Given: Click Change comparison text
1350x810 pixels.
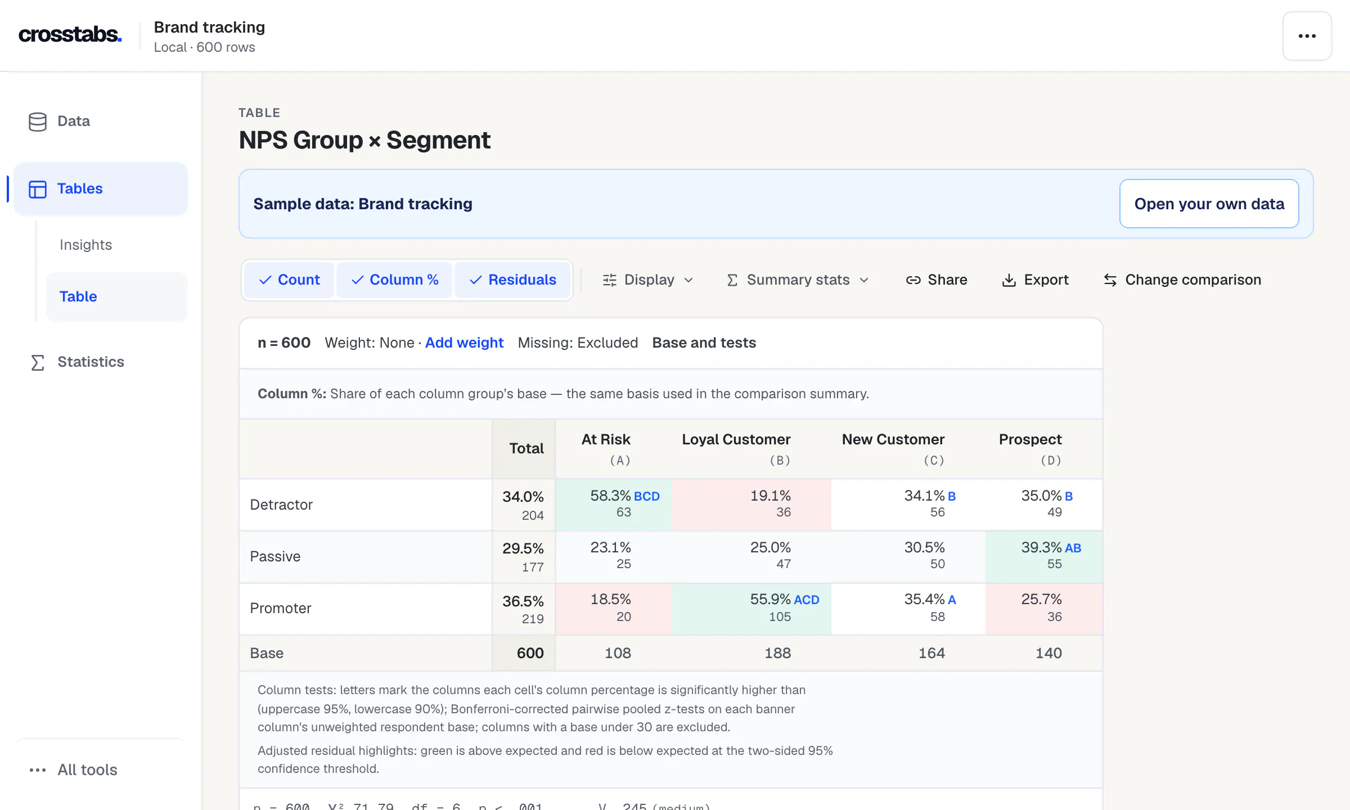Looking at the screenshot, I should [x=1193, y=280].
